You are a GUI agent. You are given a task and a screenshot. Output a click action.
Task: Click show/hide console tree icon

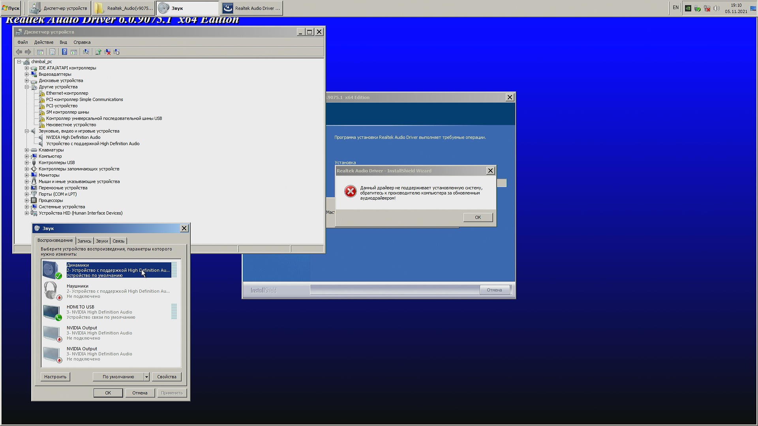pos(40,52)
